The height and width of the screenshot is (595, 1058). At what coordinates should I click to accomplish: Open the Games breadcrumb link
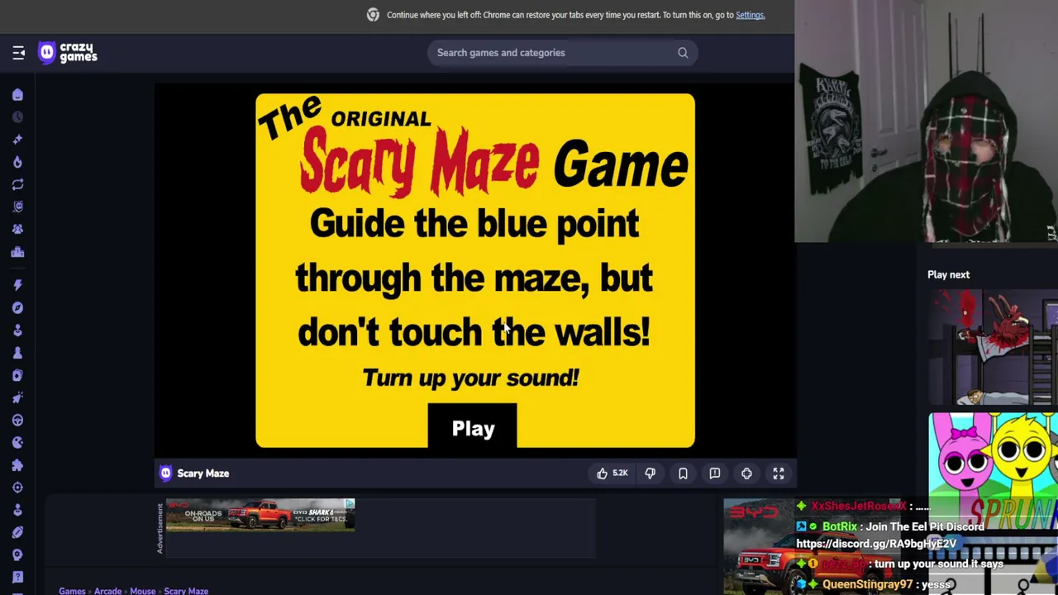click(72, 591)
